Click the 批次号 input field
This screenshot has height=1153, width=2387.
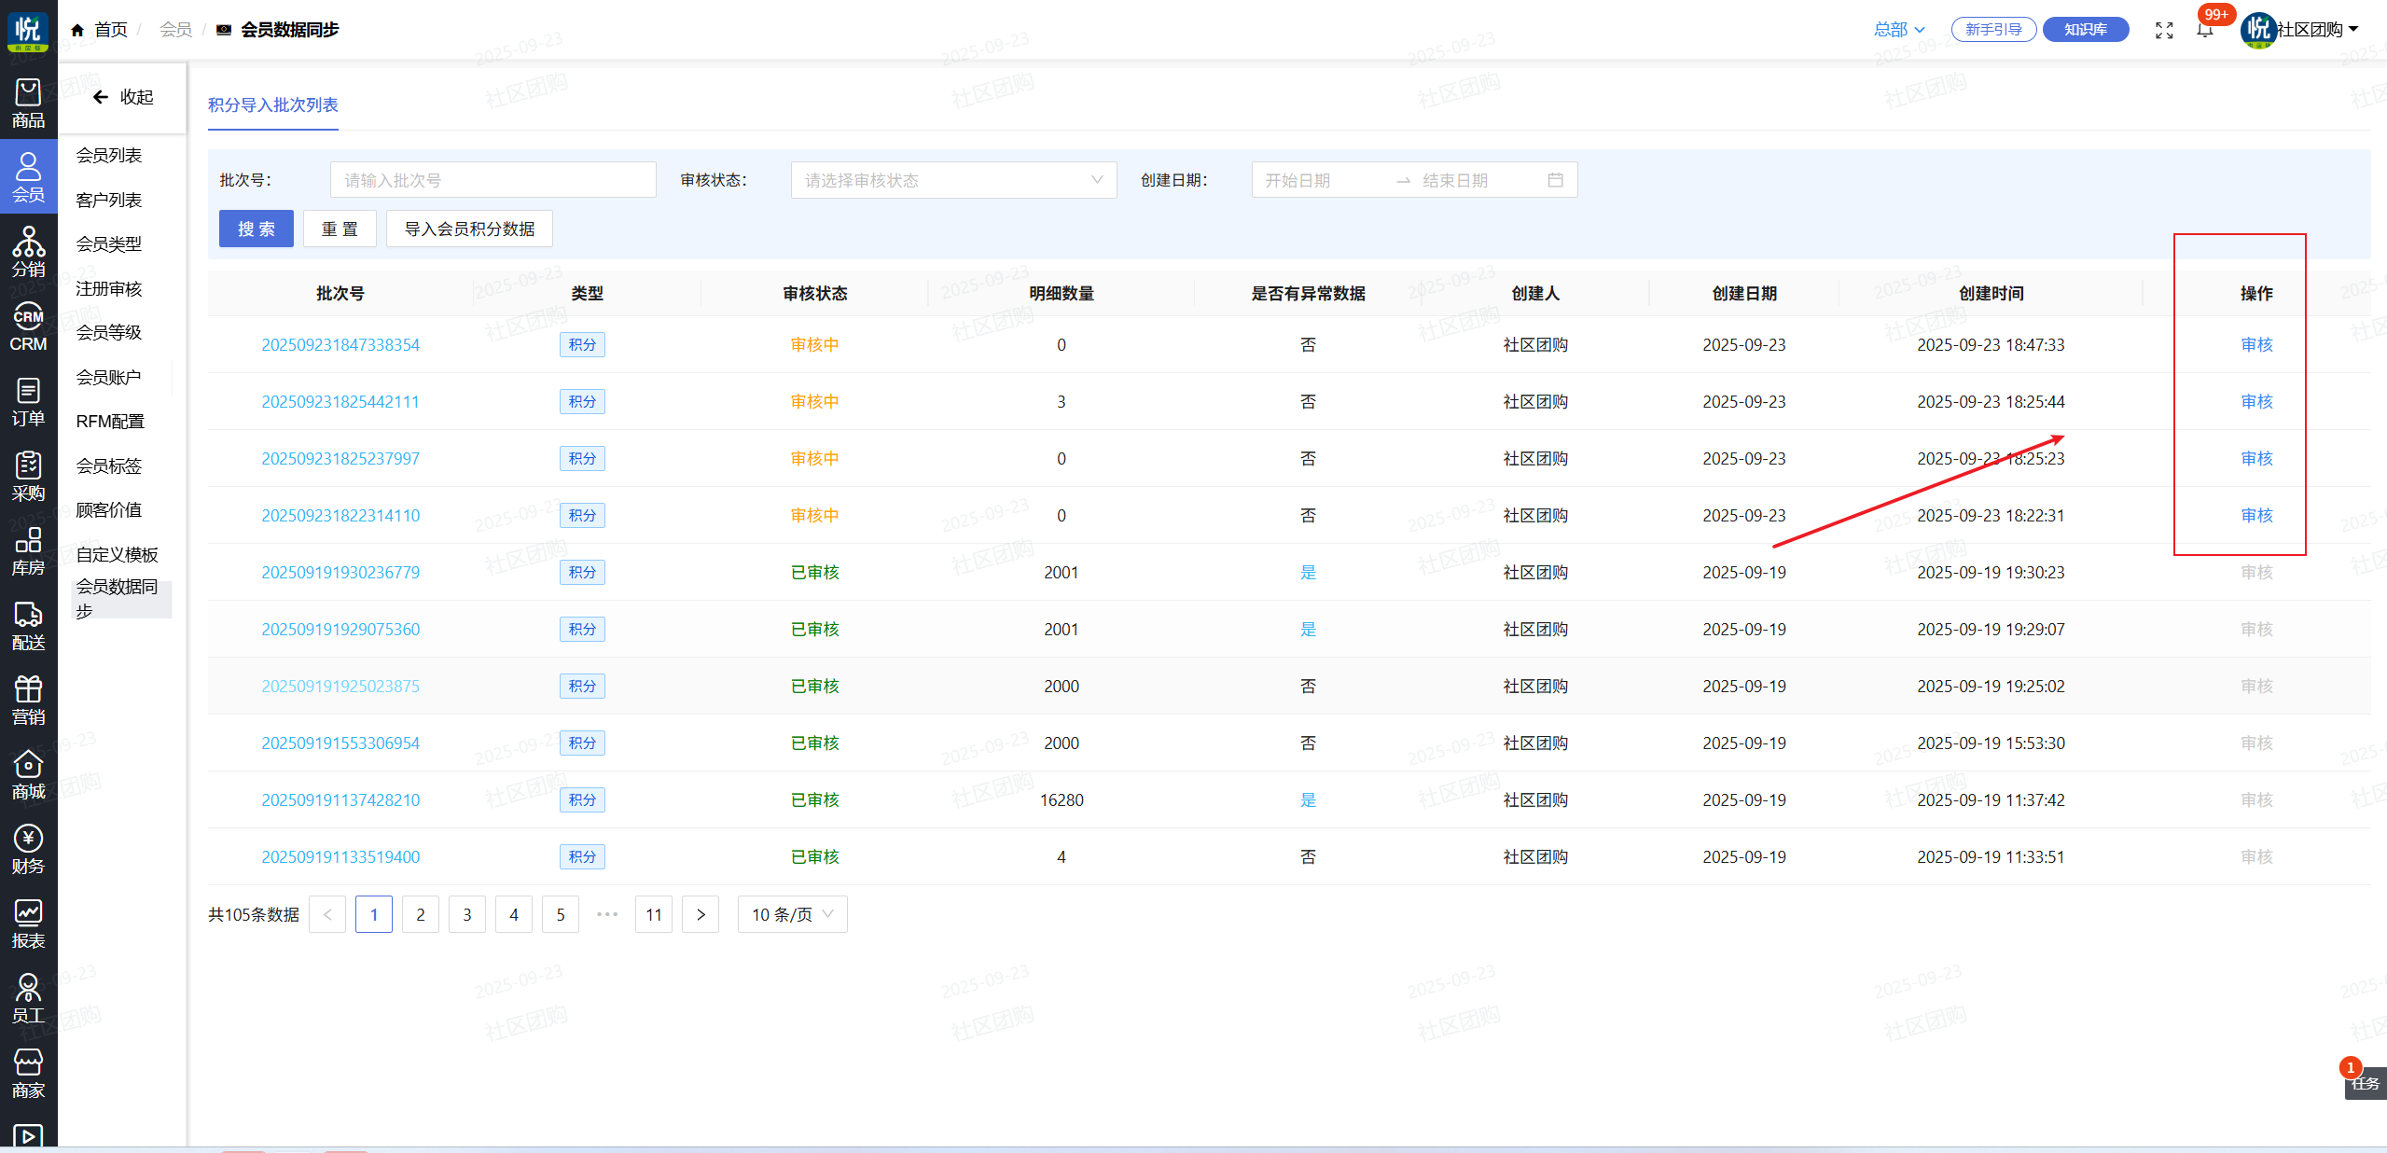click(493, 180)
